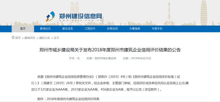
Task: Click breadcrumb item 正文
Action: [56, 38]
